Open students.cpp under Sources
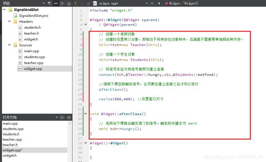This screenshot has width=266, height=162. 34,57
